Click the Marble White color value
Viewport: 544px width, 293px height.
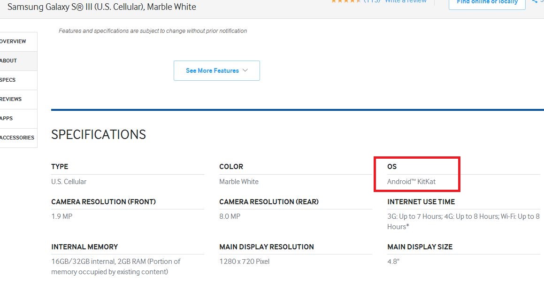238,182
